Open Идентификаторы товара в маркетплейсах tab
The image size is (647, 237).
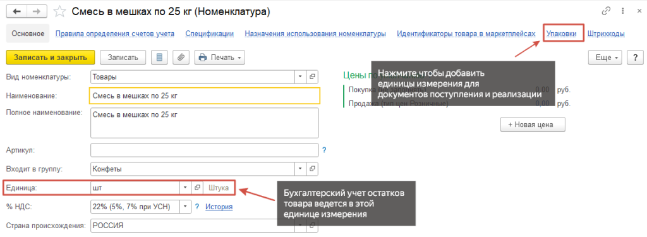pyautogui.click(x=466, y=33)
